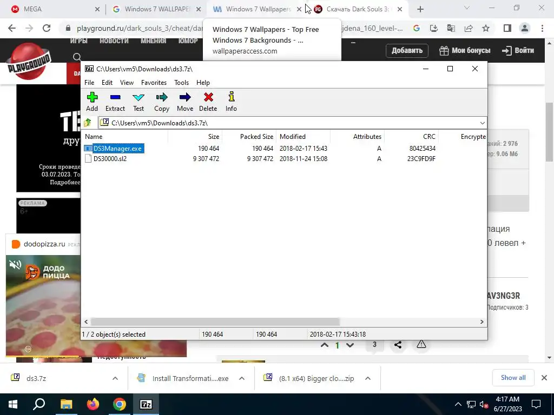Open the Favorites menu
Screen dimensions: 554x415
point(154,83)
